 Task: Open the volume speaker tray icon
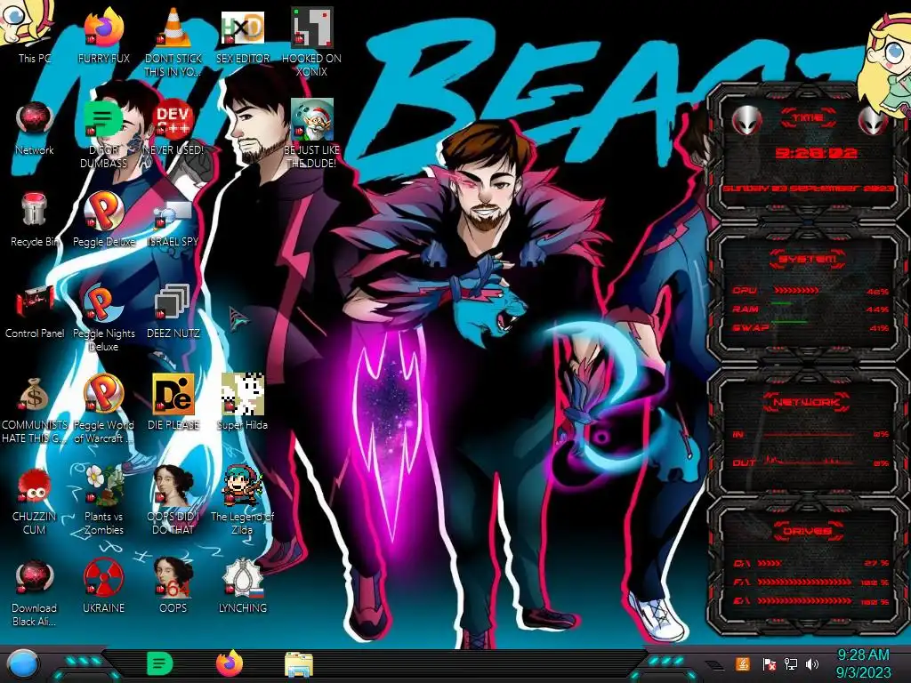click(812, 664)
